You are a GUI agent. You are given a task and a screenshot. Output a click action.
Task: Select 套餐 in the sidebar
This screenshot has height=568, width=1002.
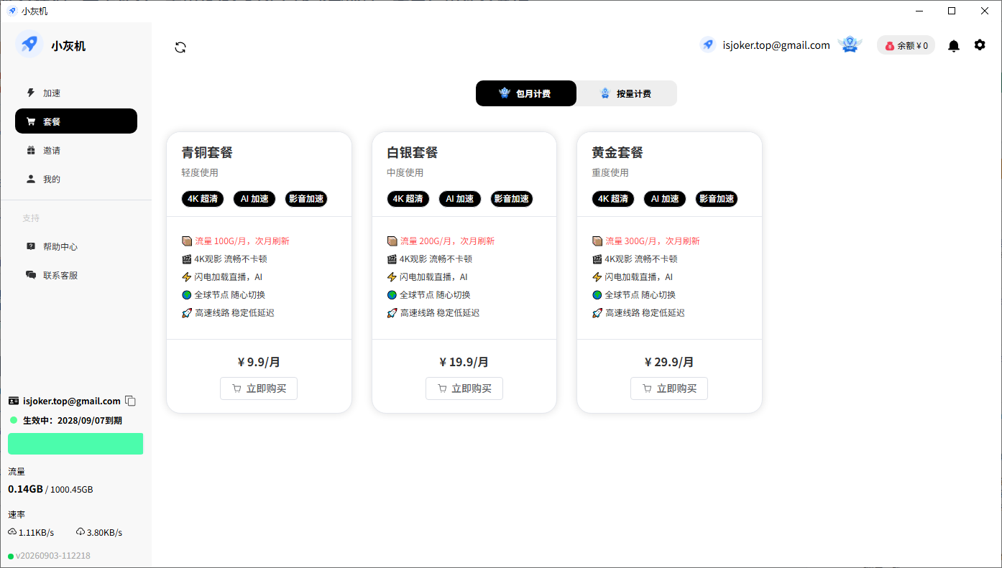(x=76, y=121)
